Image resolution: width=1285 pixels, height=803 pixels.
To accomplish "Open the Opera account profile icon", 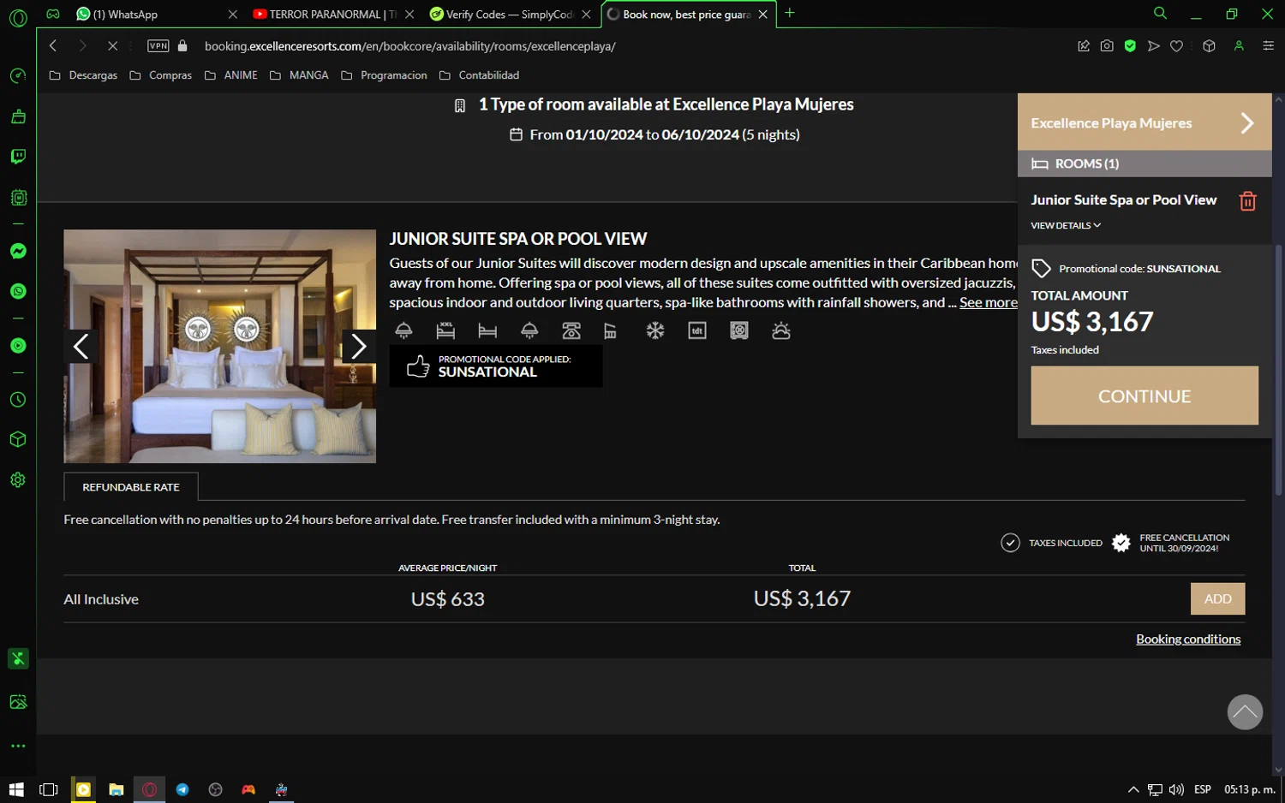I will pos(1239,46).
